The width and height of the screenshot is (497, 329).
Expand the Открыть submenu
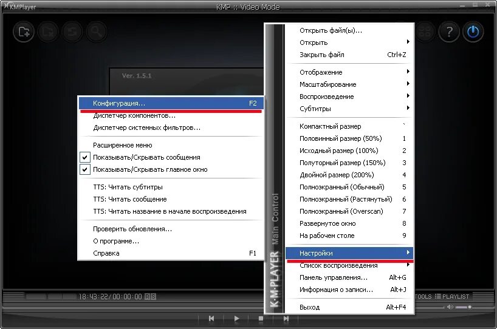click(349, 42)
